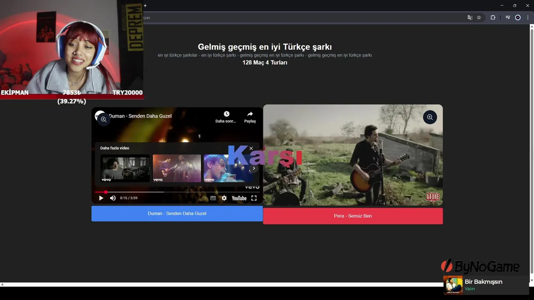This screenshot has width=534, height=300.
Task: Click the horizontal scrollbar left arrow
Action: 2,285
